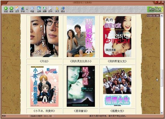Close the e-book window
165x119 pixels.
[163, 2]
